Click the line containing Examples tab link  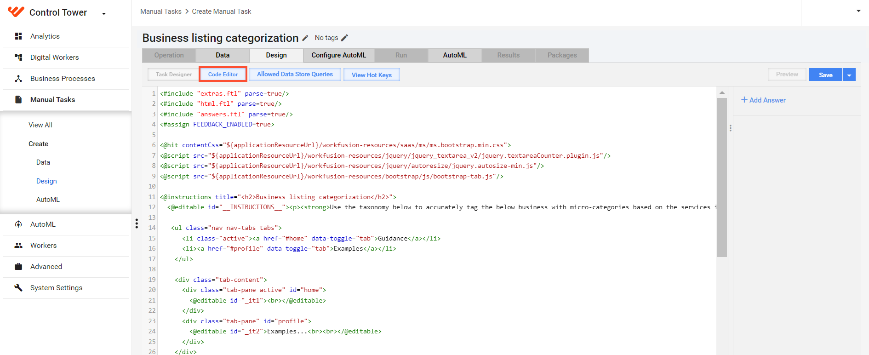coord(289,249)
